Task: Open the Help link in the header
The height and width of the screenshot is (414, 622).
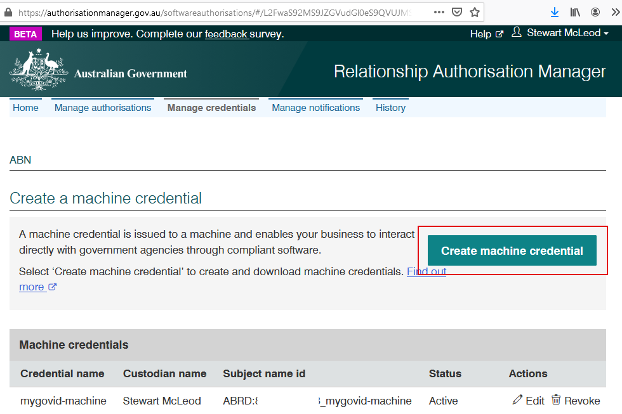Action: coord(486,34)
